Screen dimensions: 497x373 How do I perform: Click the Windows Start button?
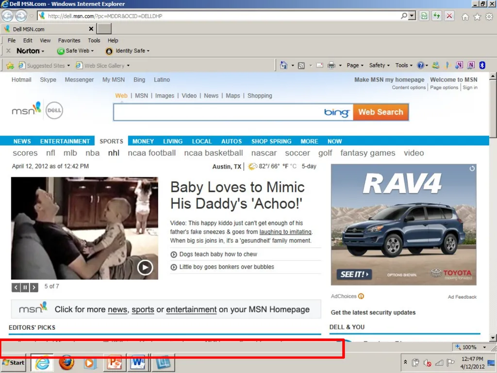[13, 362]
